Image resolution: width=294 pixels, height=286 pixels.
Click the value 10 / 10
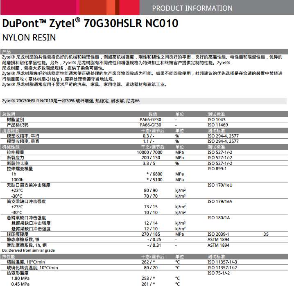coord(151,212)
